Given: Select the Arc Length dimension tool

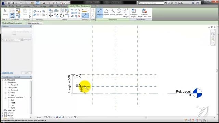Looking at the screenshot, I should click(x=126, y=13).
